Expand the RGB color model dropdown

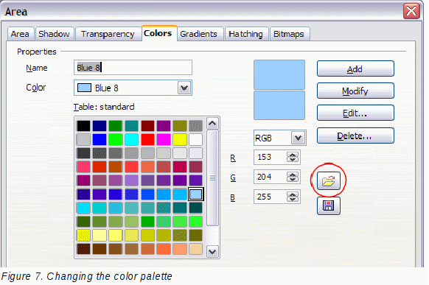click(298, 138)
